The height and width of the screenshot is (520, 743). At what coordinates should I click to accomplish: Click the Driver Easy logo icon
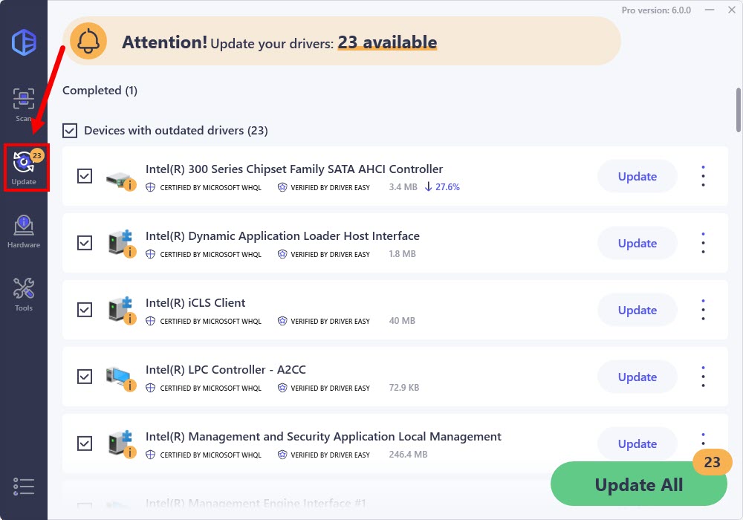click(x=24, y=41)
